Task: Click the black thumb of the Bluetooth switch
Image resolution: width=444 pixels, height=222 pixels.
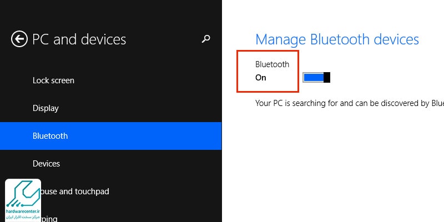Action: coord(327,77)
